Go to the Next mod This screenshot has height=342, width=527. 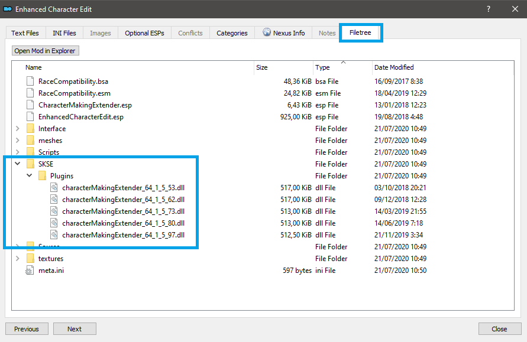click(x=75, y=329)
